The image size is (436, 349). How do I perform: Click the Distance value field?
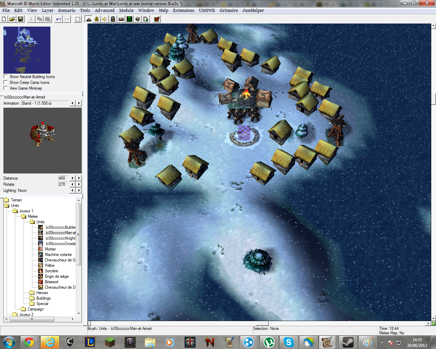pos(64,178)
